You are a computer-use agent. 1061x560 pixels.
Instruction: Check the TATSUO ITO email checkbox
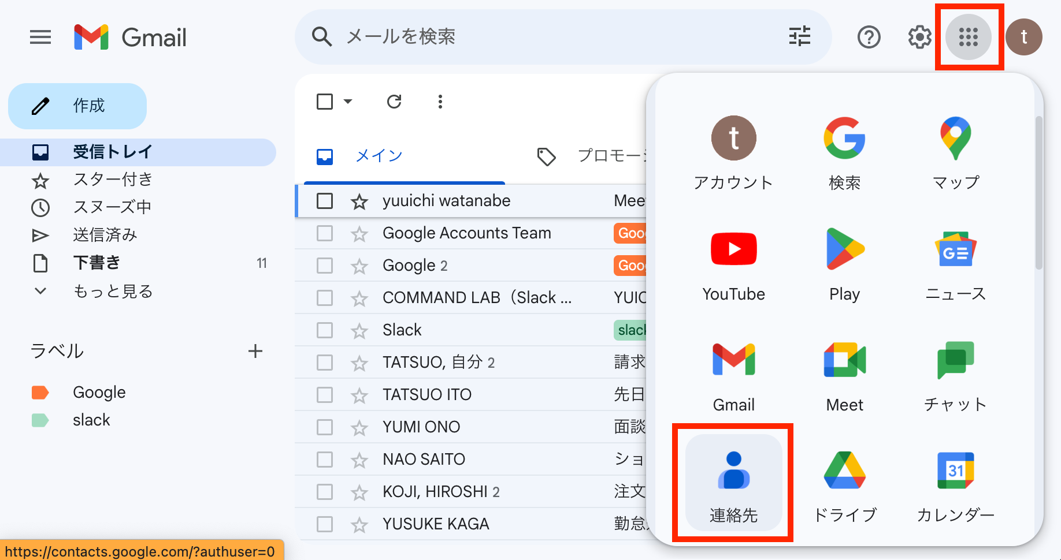coord(325,395)
